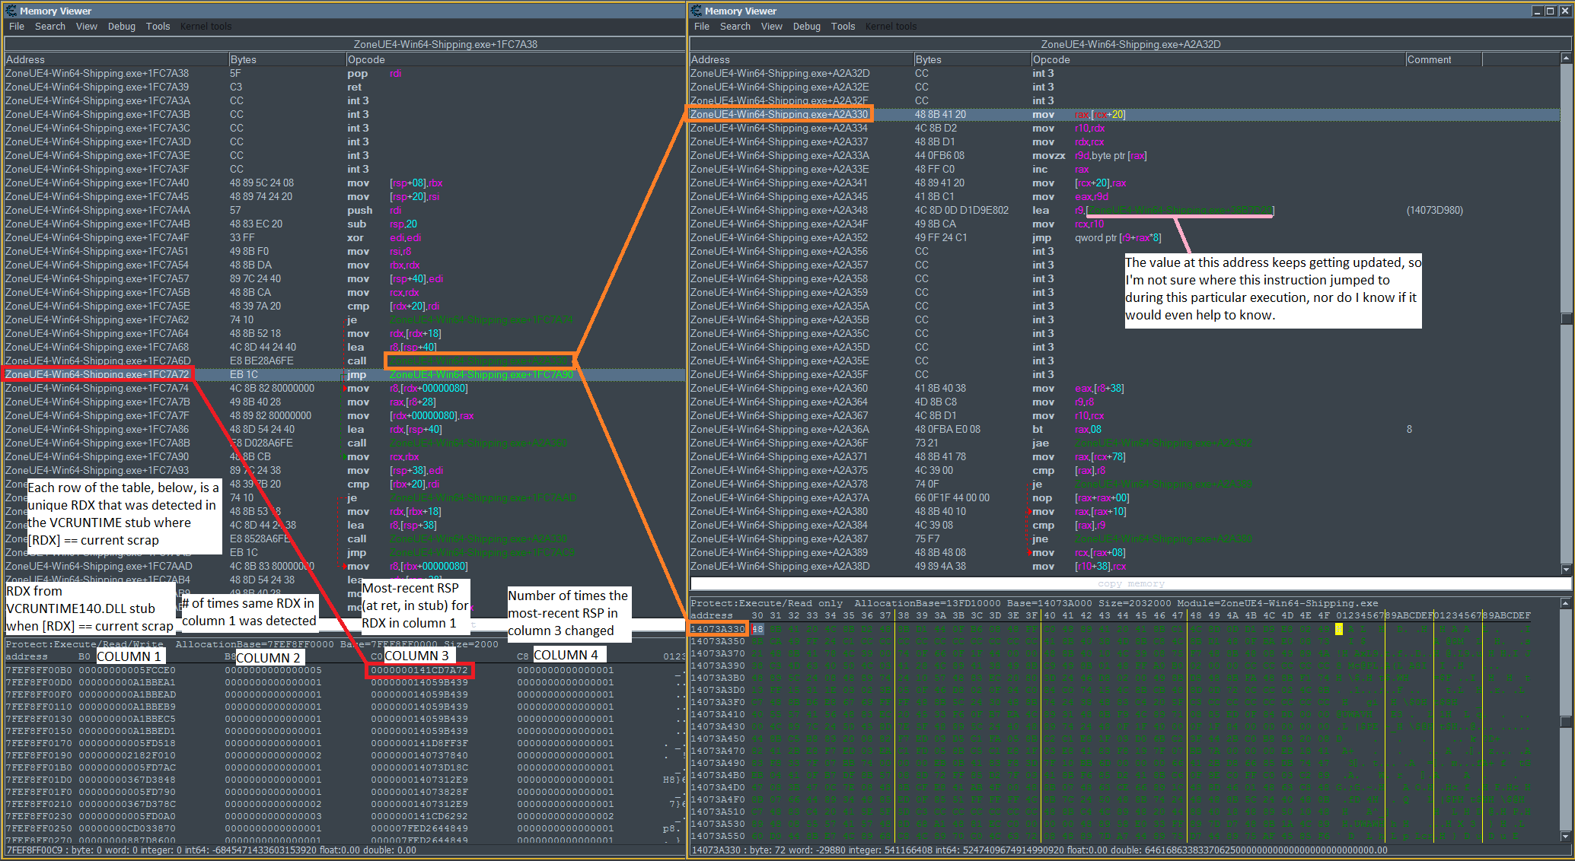
Task: Select right row +A2A33E inc rax
Action: tap(1124, 169)
